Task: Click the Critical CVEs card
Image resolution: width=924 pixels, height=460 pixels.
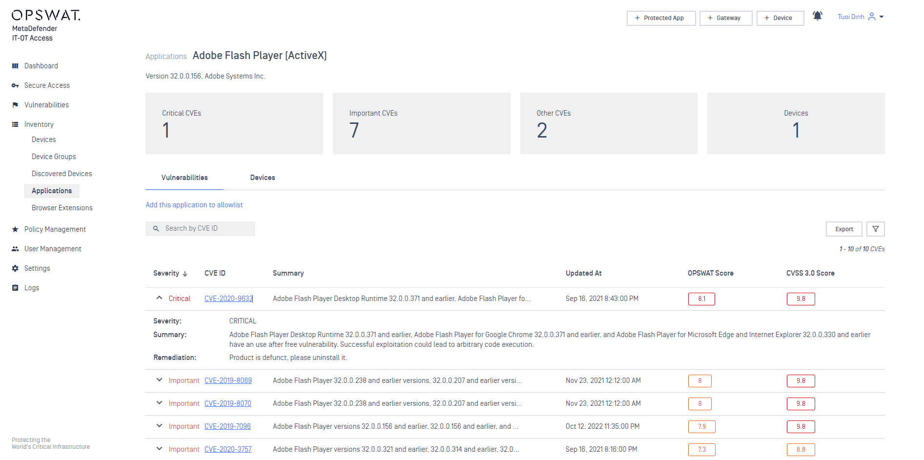Action: (x=234, y=123)
